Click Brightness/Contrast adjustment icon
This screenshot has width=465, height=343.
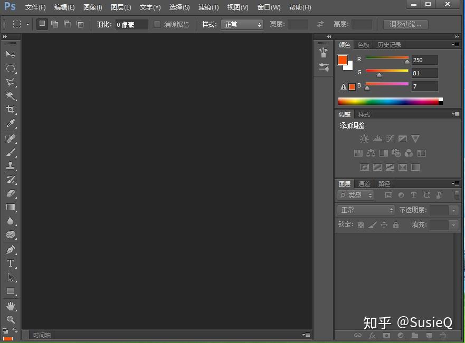(x=364, y=139)
